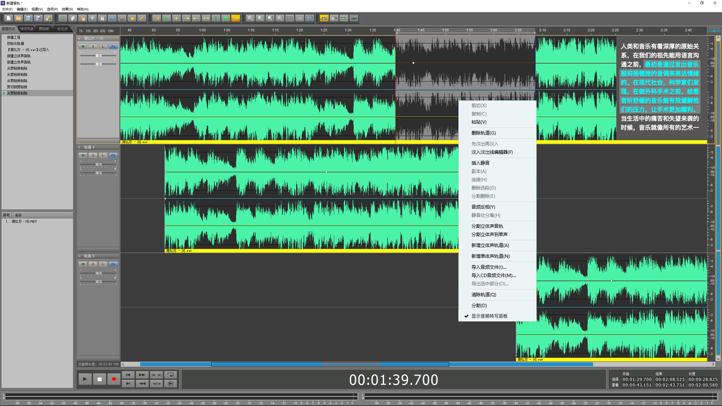
Task: Click the save floppy disk icon
Action: 28,18
